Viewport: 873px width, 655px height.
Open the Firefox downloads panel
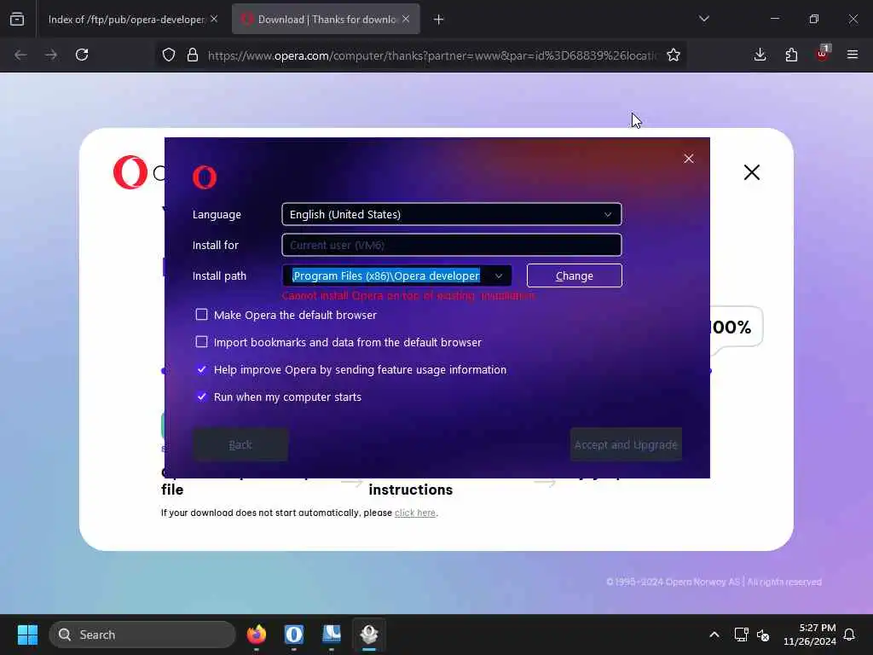[760, 55]
